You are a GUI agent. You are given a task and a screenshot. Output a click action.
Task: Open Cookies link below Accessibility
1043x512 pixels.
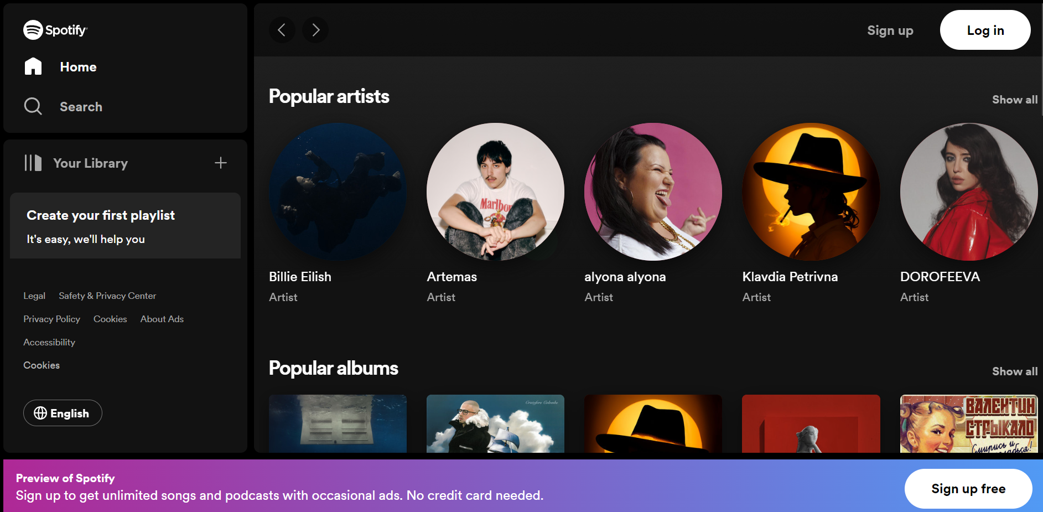41,365
